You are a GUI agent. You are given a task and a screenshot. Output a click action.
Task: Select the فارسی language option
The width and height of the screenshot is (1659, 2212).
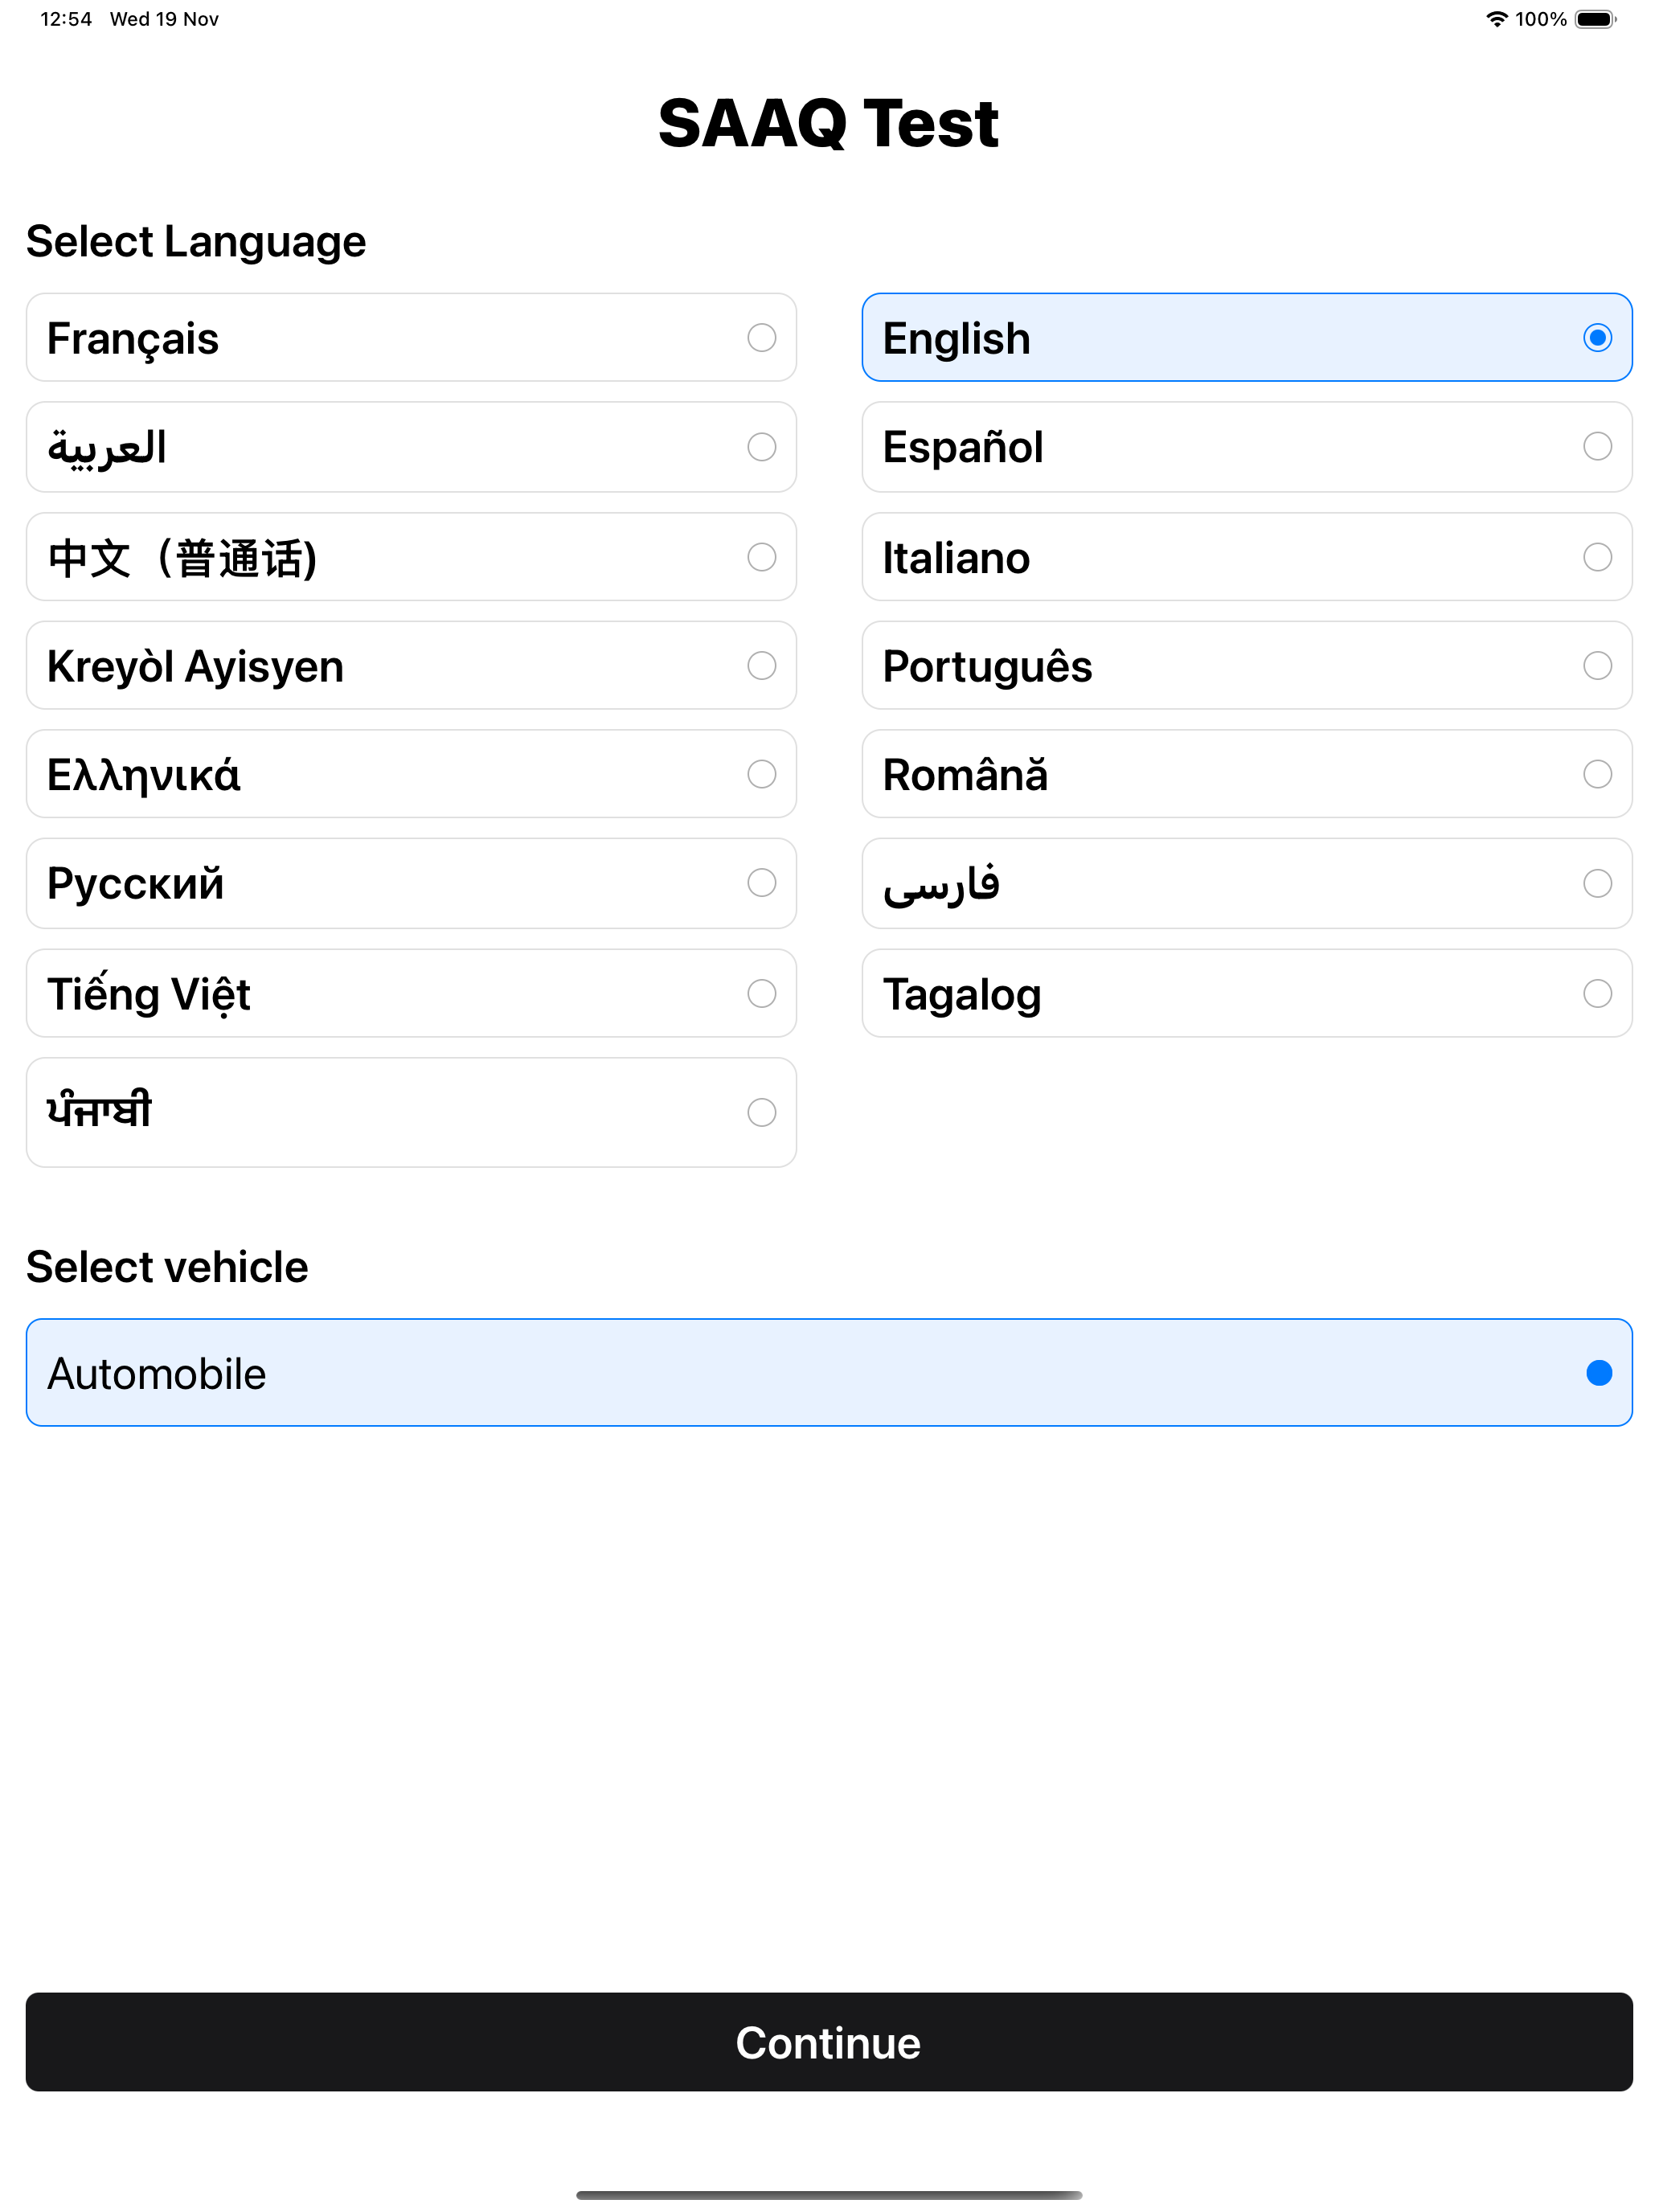tap(1246, 883)
